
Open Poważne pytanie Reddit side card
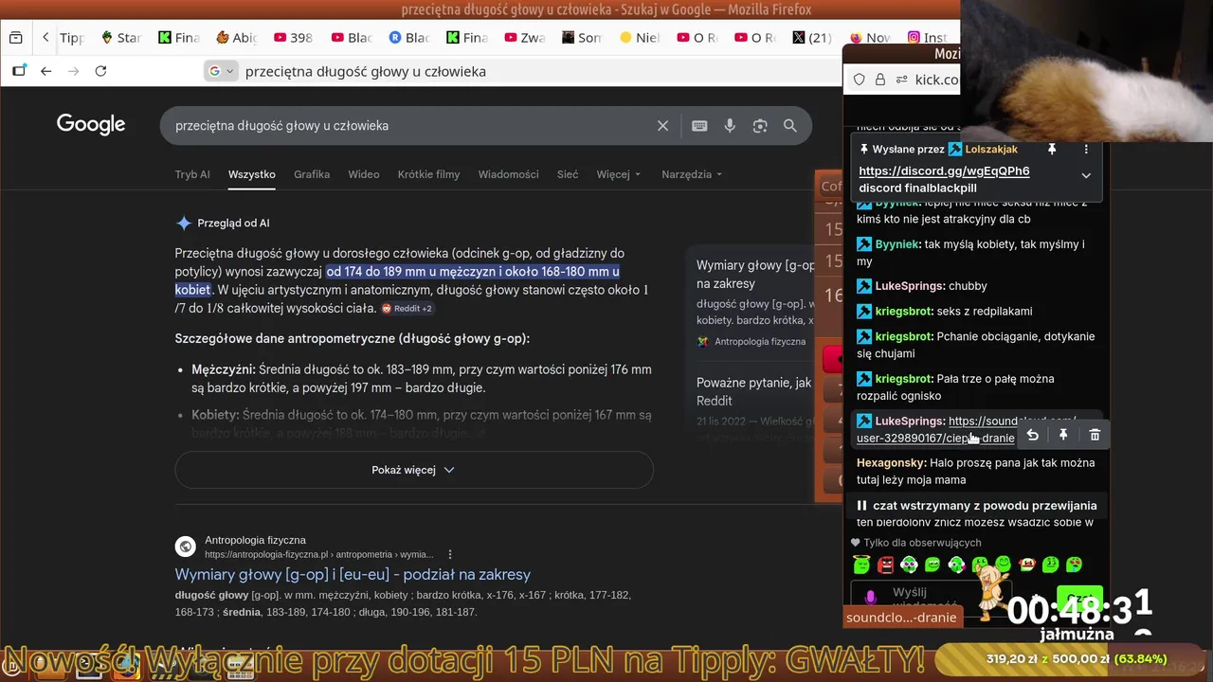[755, 403]
